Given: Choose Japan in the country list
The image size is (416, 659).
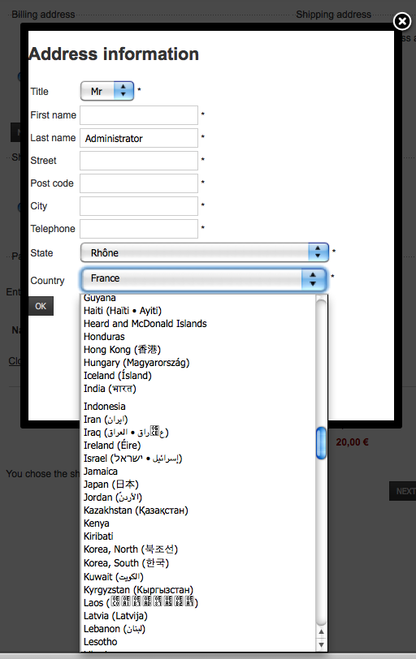Looking at the screenshot, I should coord(197,485).
